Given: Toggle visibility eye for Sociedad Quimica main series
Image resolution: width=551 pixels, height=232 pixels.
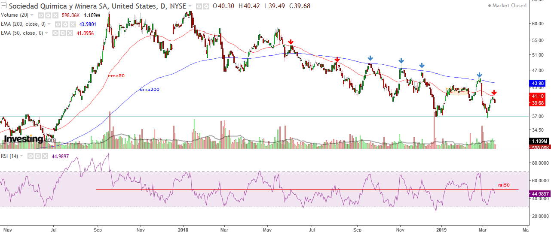Looking at the screenshot, I should click(199, 6).
